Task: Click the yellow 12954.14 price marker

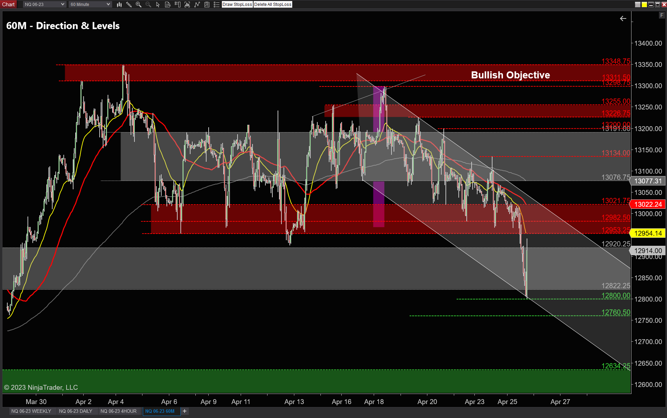Action: tap(648, 234)
